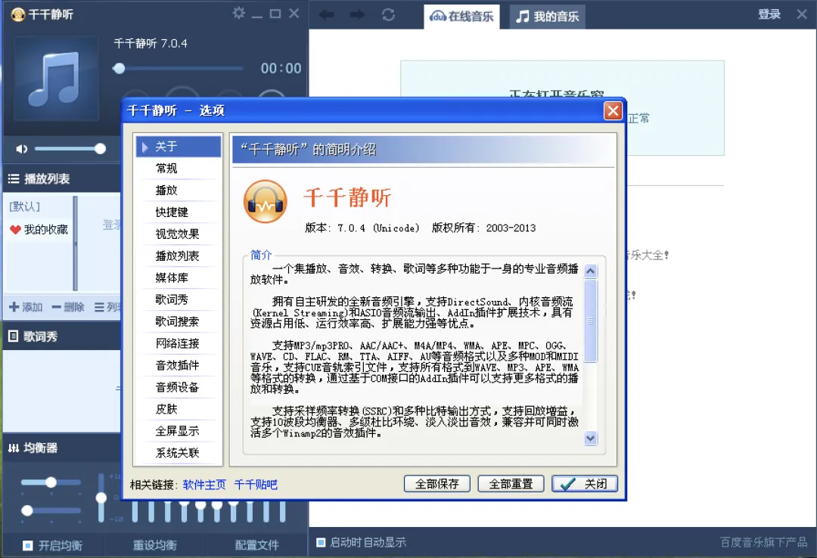Click 全部重置 button
The height and width of the screenshot is (558, 817).
tap(511, 484)
